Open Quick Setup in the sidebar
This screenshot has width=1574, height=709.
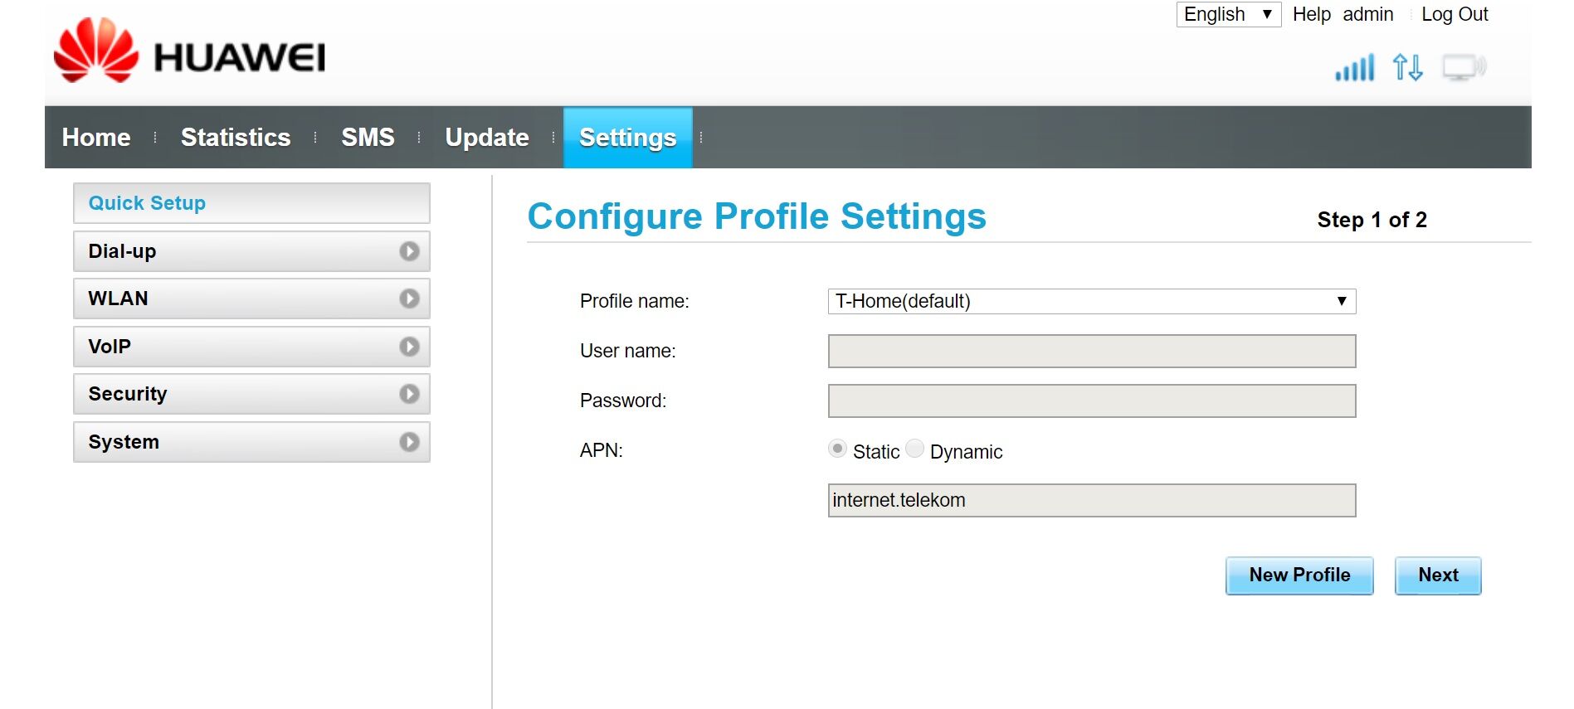click(251, 203)
